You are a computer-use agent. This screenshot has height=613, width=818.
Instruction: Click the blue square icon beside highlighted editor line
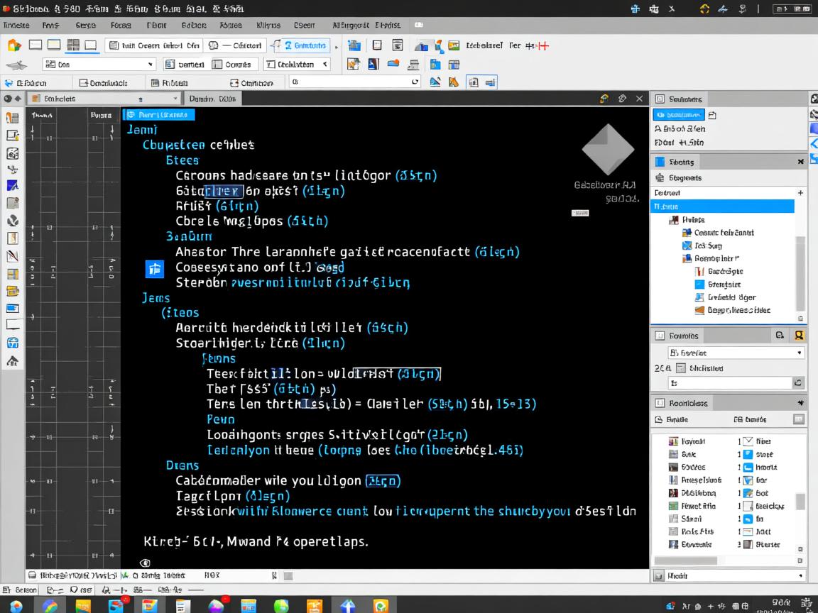(154, 268)
